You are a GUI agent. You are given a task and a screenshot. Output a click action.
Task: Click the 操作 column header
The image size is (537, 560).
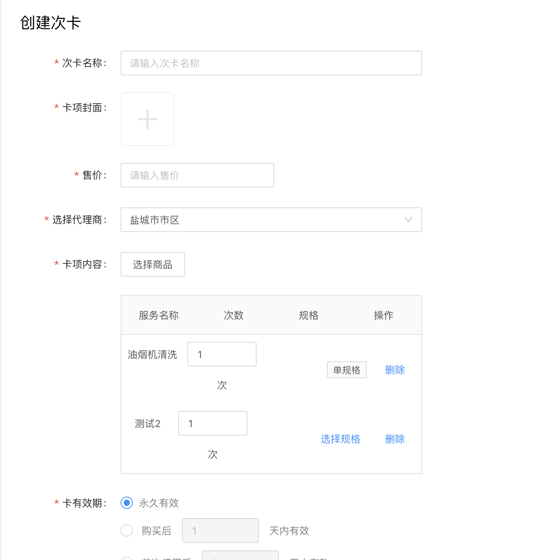[x=383, y=315]
